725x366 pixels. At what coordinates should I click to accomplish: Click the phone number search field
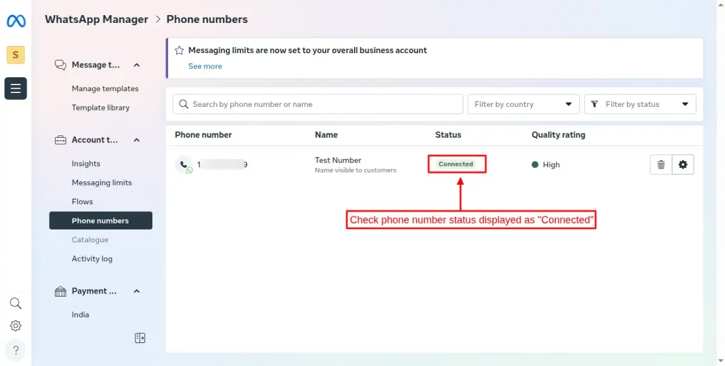318,104
